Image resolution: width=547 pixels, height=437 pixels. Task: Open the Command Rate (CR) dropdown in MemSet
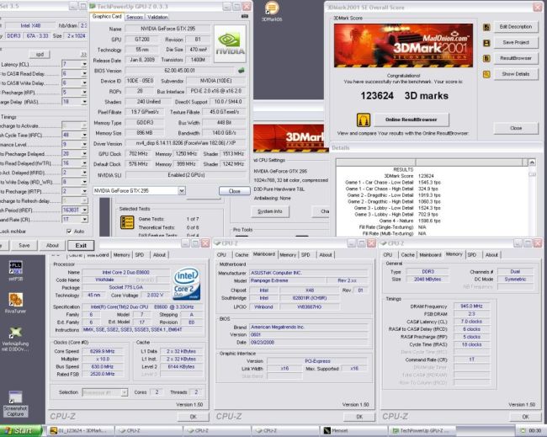click(x=84, y=219)
